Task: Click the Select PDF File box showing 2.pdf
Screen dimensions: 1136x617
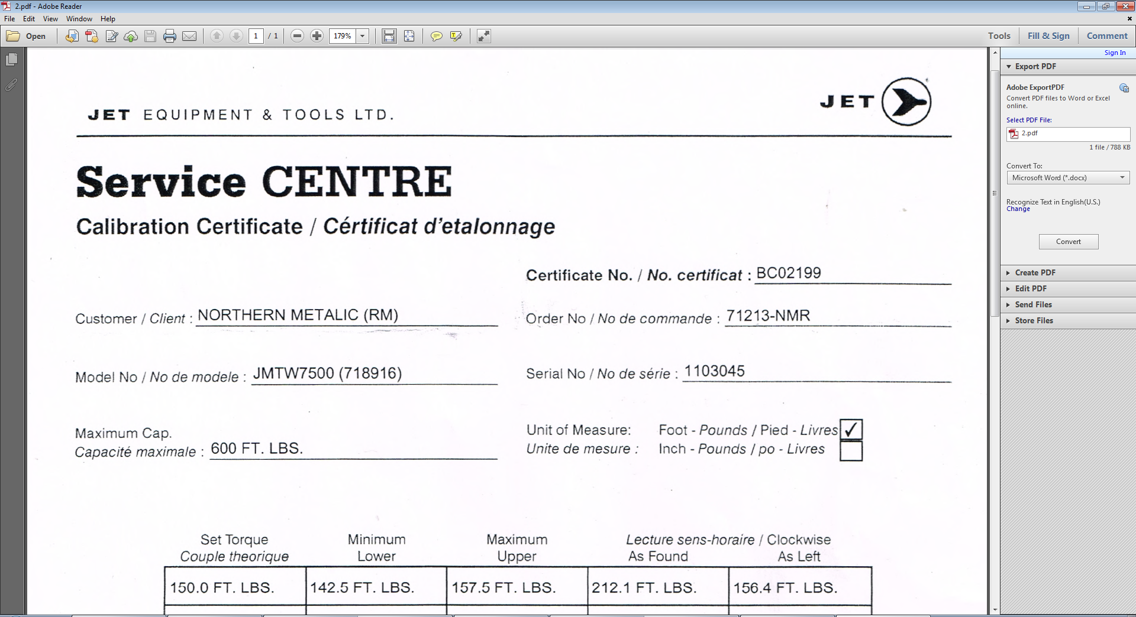Action: pos(1068,134)
